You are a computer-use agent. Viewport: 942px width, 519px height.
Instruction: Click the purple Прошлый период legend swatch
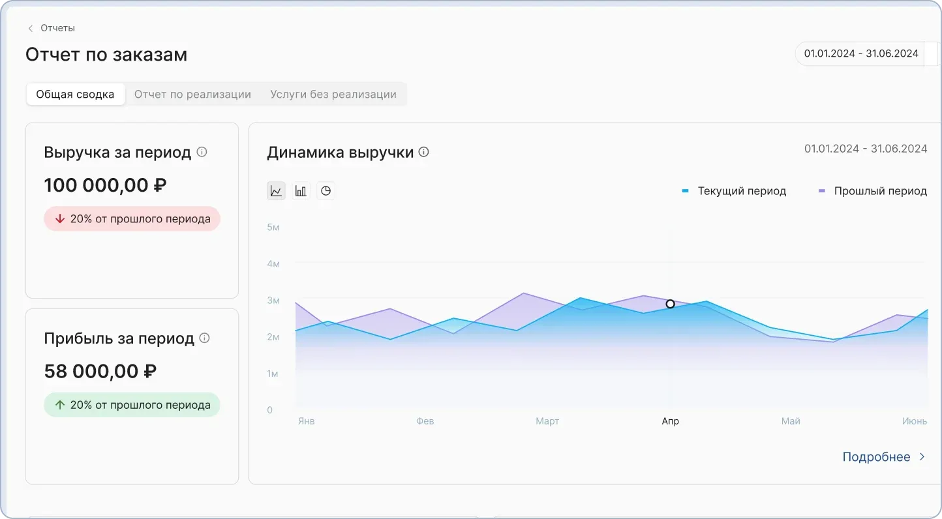[822, 191]
